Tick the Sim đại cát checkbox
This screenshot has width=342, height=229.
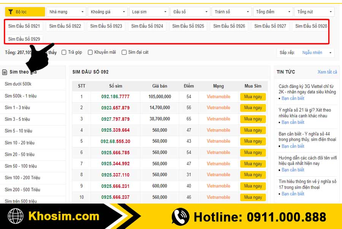(124, 52)
